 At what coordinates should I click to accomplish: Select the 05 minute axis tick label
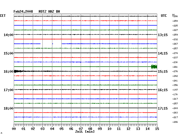point(61,129)
